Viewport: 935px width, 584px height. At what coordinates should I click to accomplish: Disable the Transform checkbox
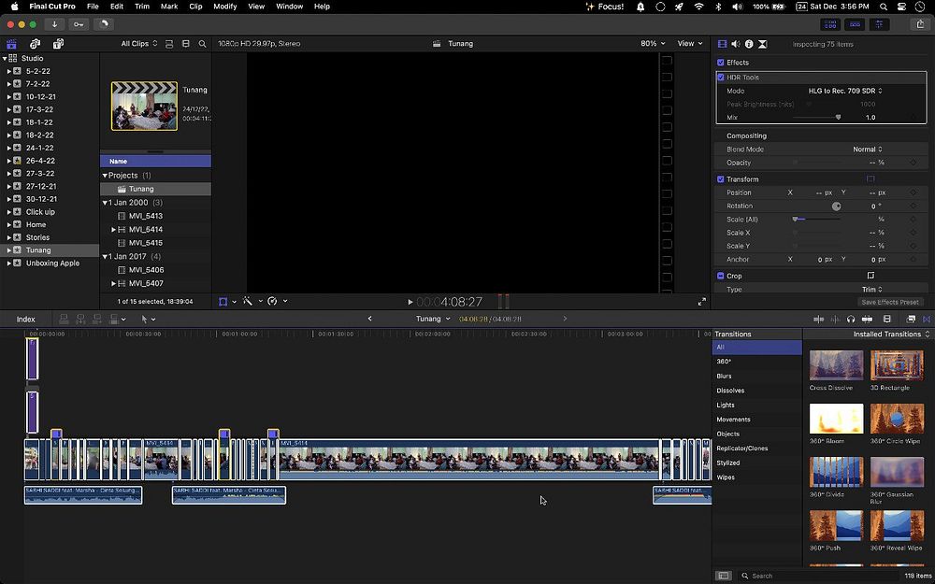click(721, 179)
